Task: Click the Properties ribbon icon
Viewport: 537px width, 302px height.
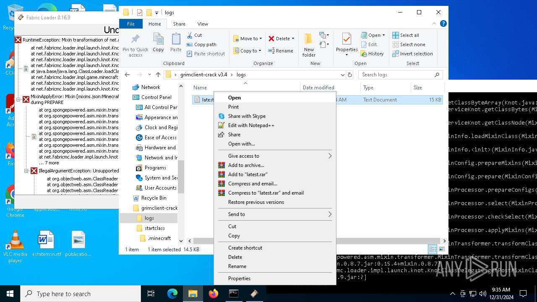Action: coord(347,45)
